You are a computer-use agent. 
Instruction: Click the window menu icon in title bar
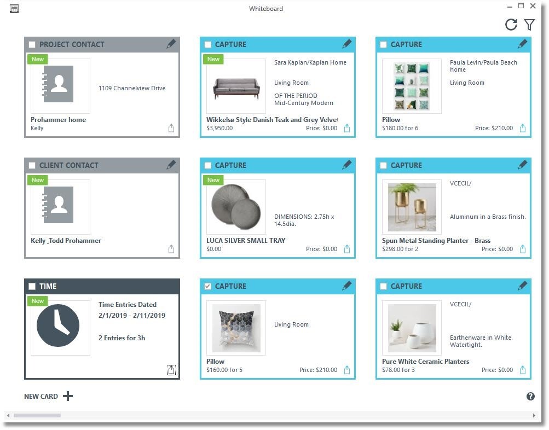(14, 8)
